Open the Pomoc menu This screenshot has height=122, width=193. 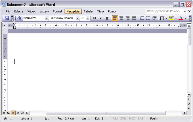[x=112, y=11]
